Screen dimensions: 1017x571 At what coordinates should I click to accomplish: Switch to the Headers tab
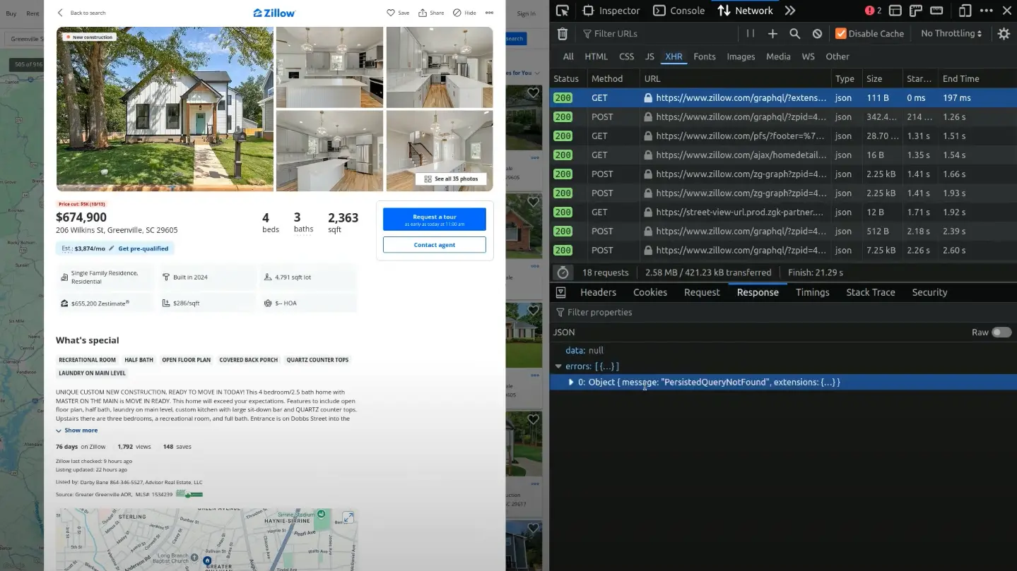(x=598, y=292)
